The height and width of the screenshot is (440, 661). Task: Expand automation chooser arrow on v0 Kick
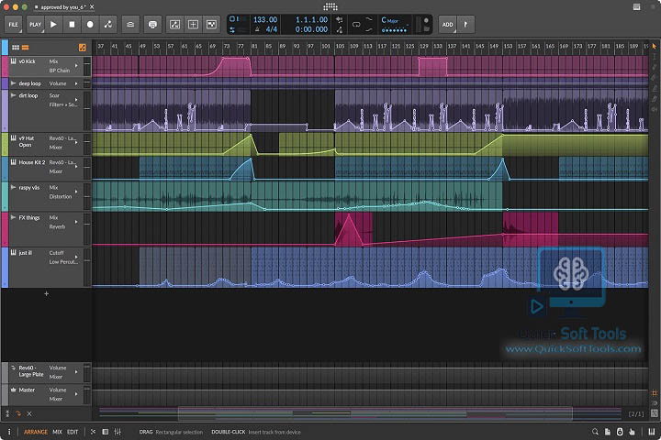pos(76,66)
